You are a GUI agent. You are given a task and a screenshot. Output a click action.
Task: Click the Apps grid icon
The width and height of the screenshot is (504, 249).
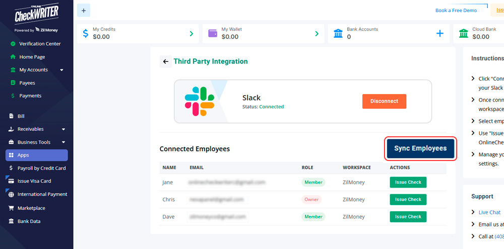click(x=11, y=155)
